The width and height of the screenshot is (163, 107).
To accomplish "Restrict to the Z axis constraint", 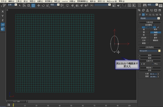I will pos(3,20).
